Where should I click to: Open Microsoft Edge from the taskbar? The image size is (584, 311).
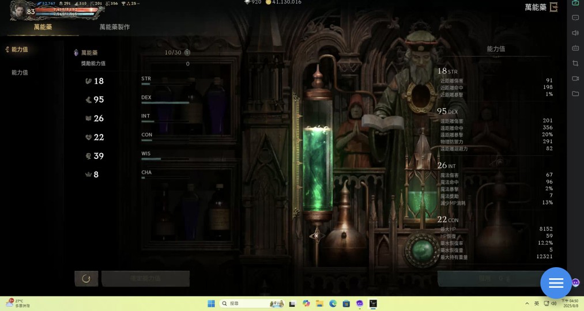pyautogui.click(x=333, y=304)
